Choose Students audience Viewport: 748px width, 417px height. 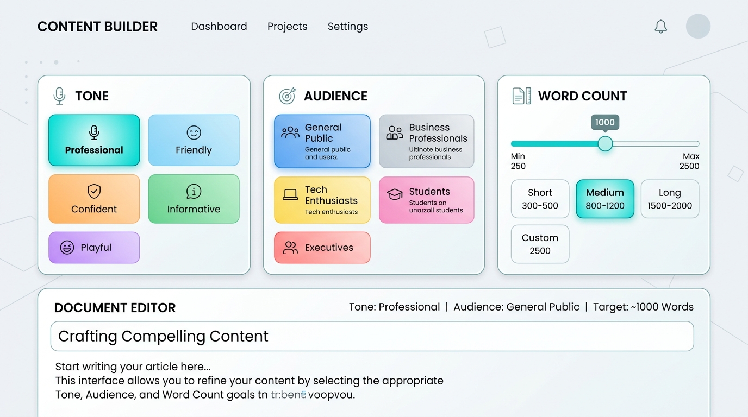(426, 200)
